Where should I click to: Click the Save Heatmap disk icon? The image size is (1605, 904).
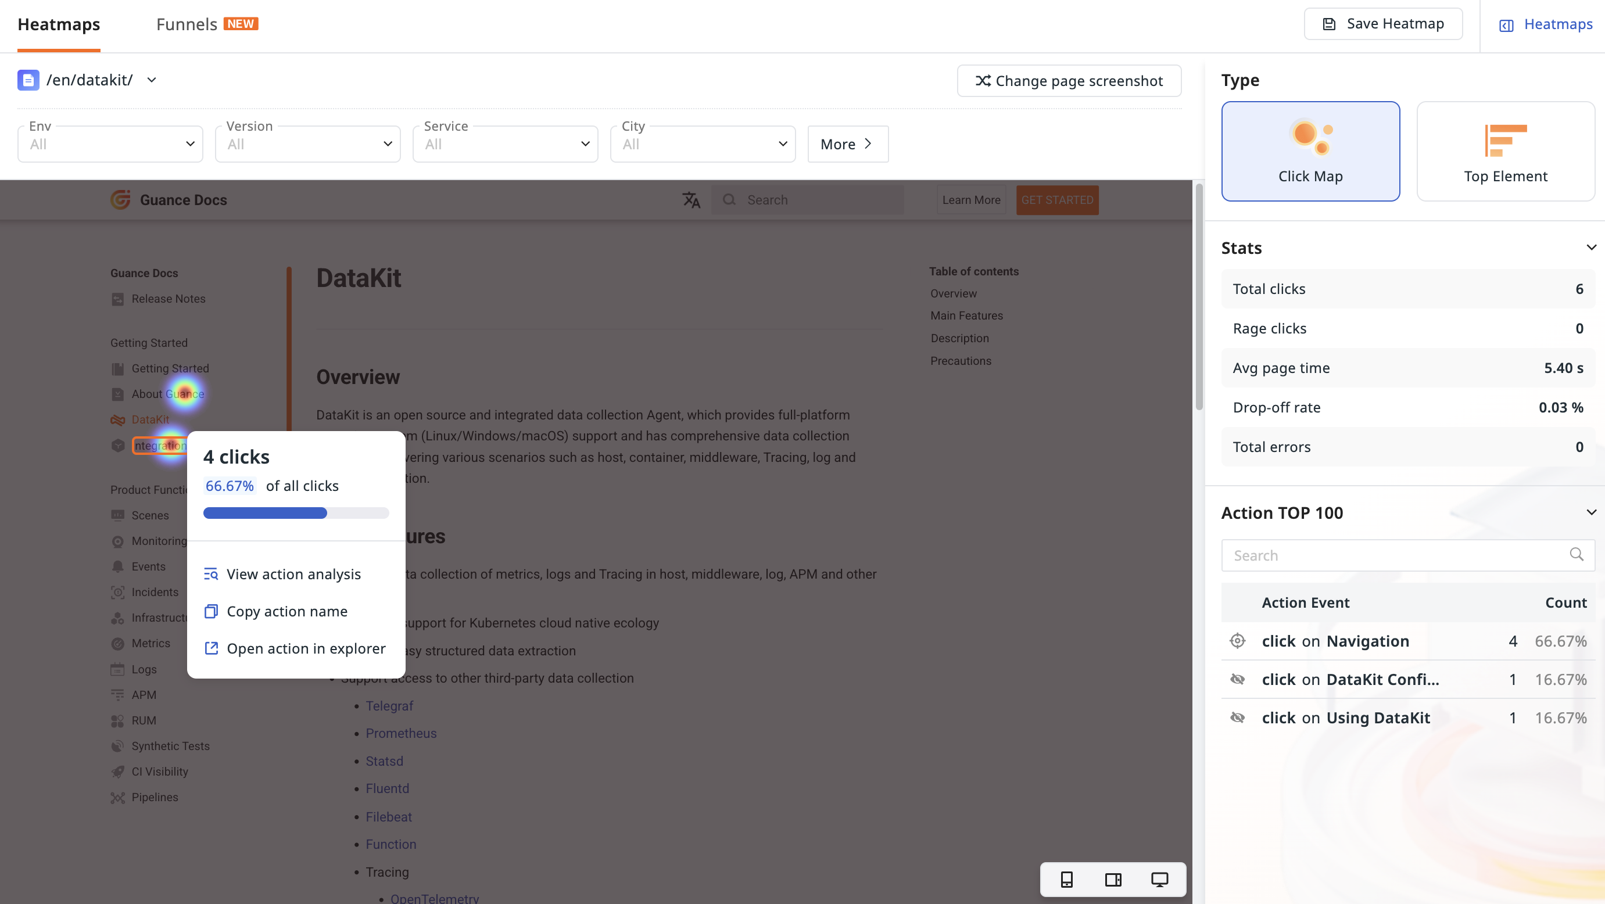(1329, 24)
